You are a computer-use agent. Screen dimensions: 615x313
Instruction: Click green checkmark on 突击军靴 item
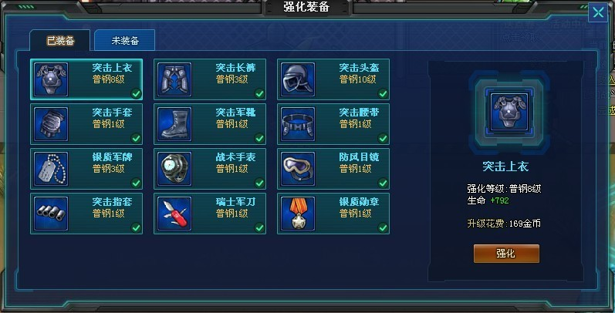pos(259,138)
